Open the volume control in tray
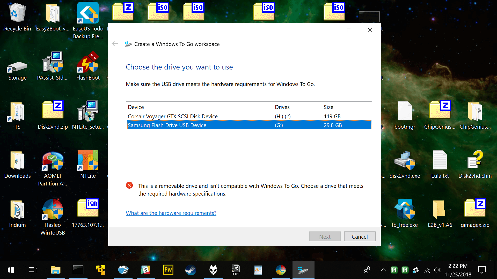 coord(437,270)
